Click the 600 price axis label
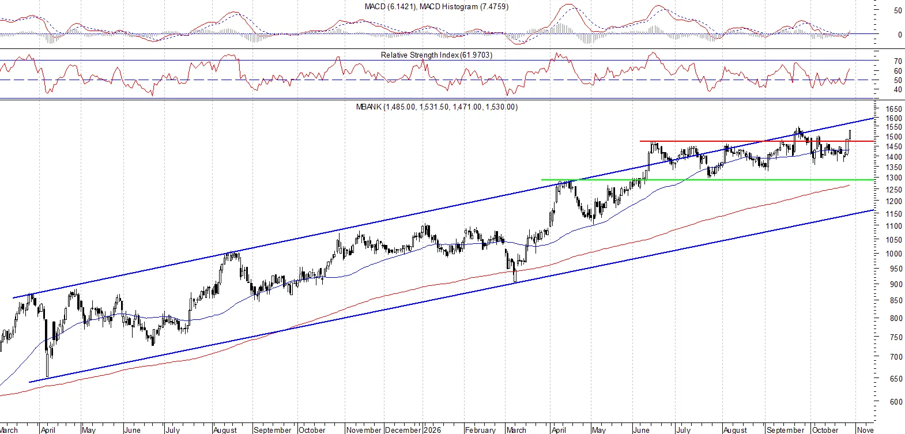Viewport: 905px width, 434px height. [896, 402]
